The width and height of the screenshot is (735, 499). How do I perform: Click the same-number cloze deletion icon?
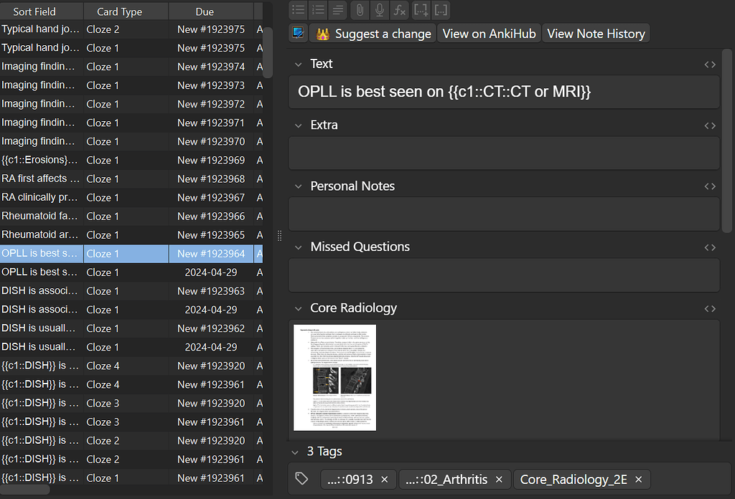(x=441, y=10)
